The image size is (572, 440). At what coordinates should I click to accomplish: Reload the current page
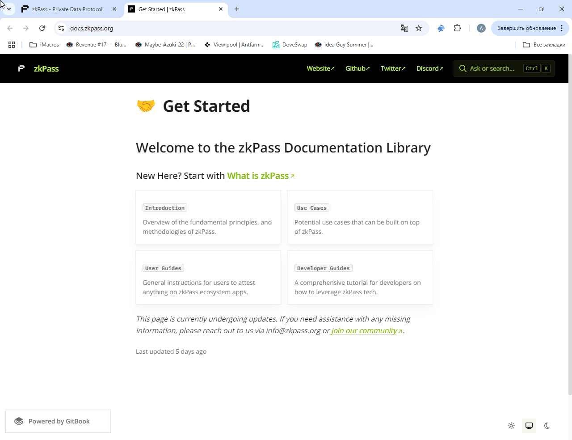pyautogui.click(x=42, y=28)
